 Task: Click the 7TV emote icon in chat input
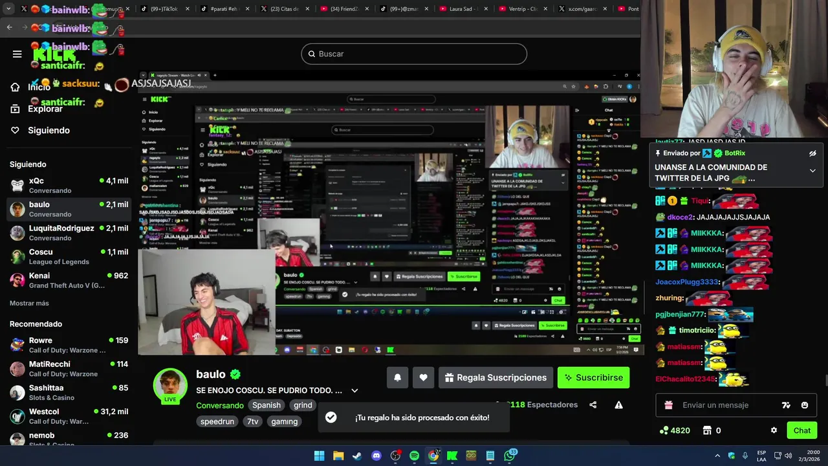click(786, 405)
